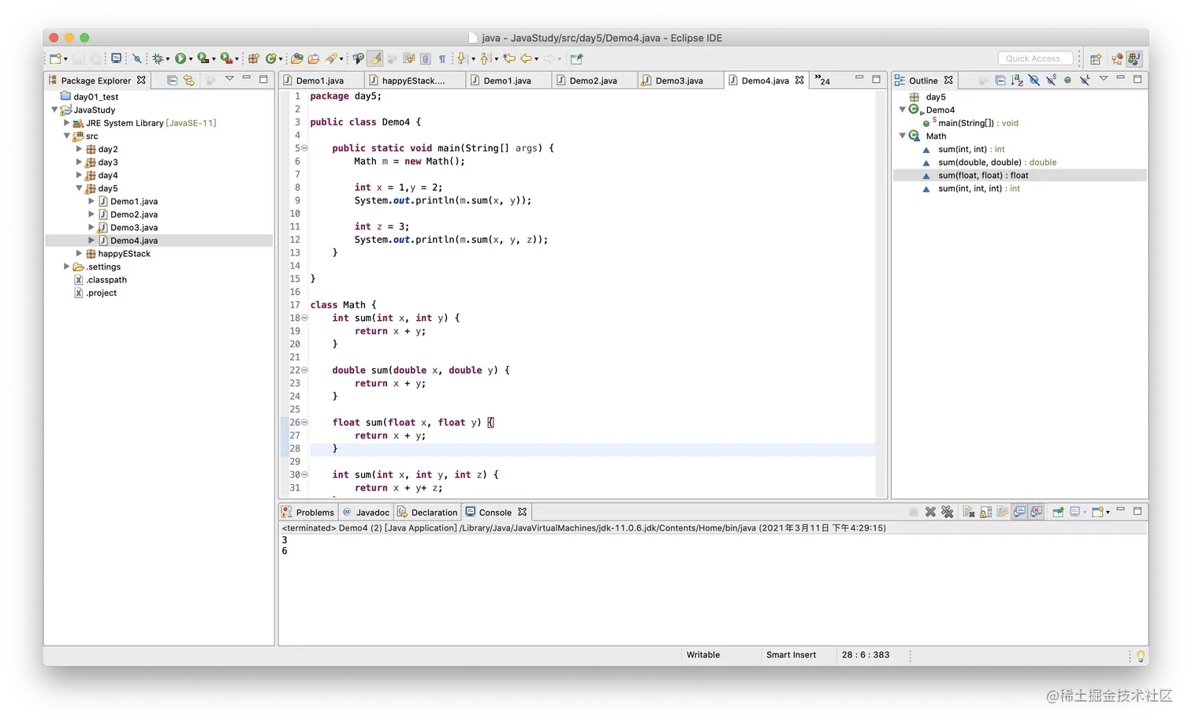The image size is (1192, 723).
Task: Collapse day5 package
Action: (x=79, y=188)
